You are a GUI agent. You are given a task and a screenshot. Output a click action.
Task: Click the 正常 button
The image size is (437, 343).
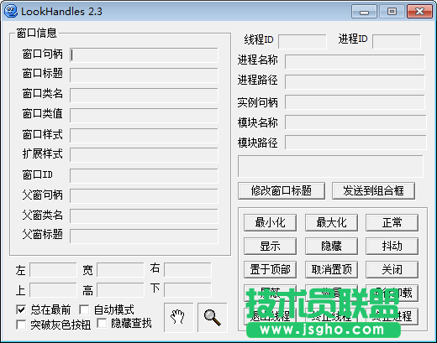392,223
